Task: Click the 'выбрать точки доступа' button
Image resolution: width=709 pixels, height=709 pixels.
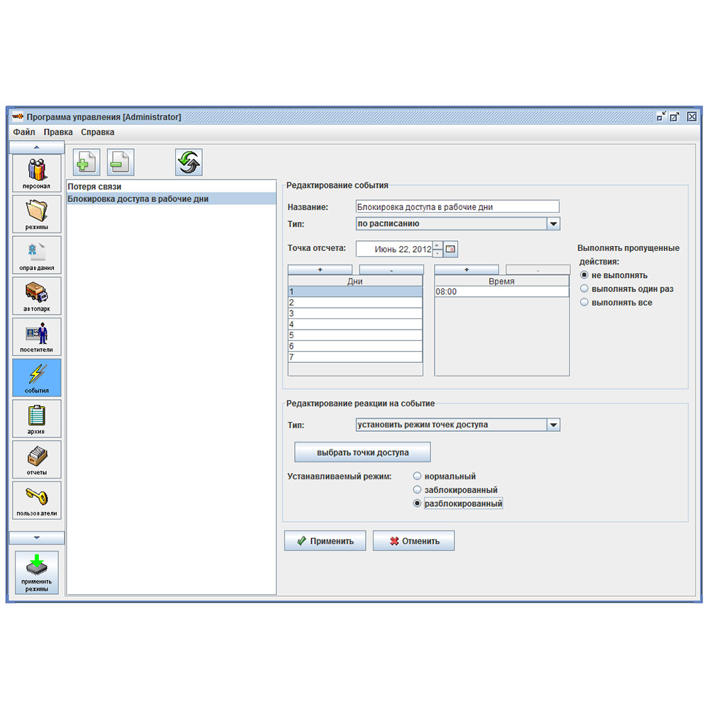Action: point(362,452)
